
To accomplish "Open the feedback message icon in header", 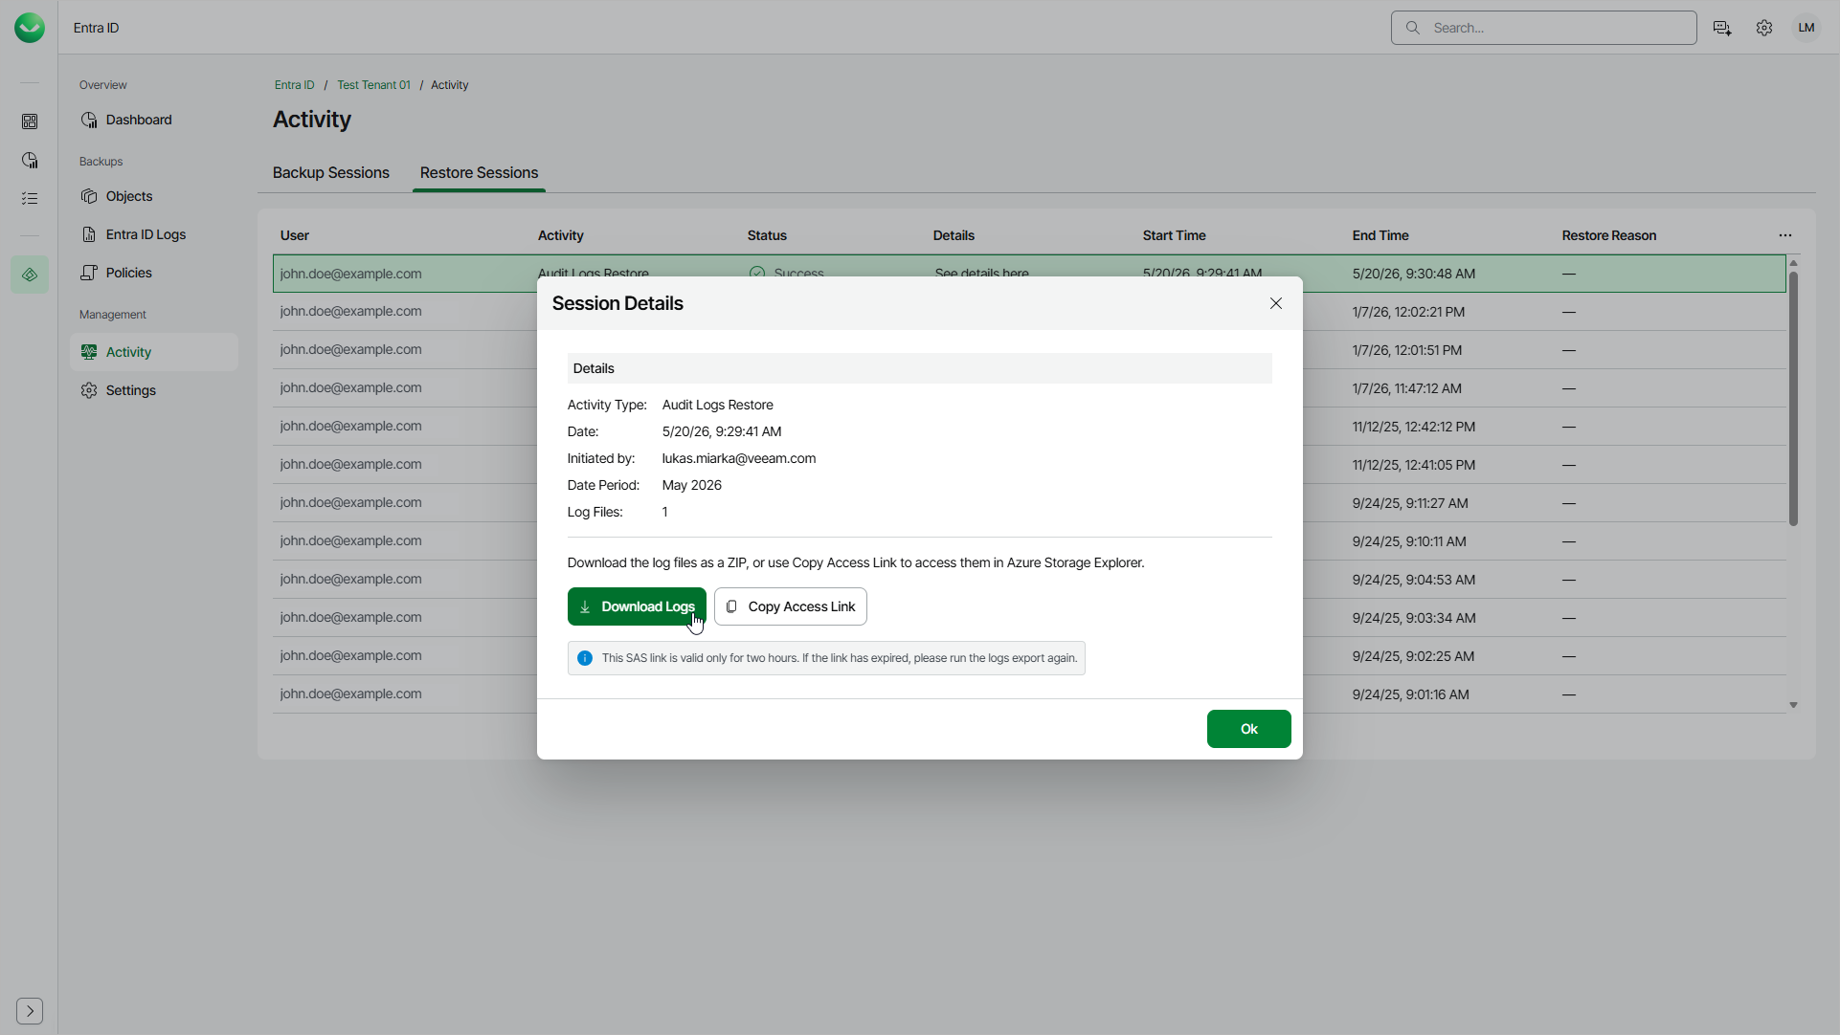I will click(x=1722, y=28).
